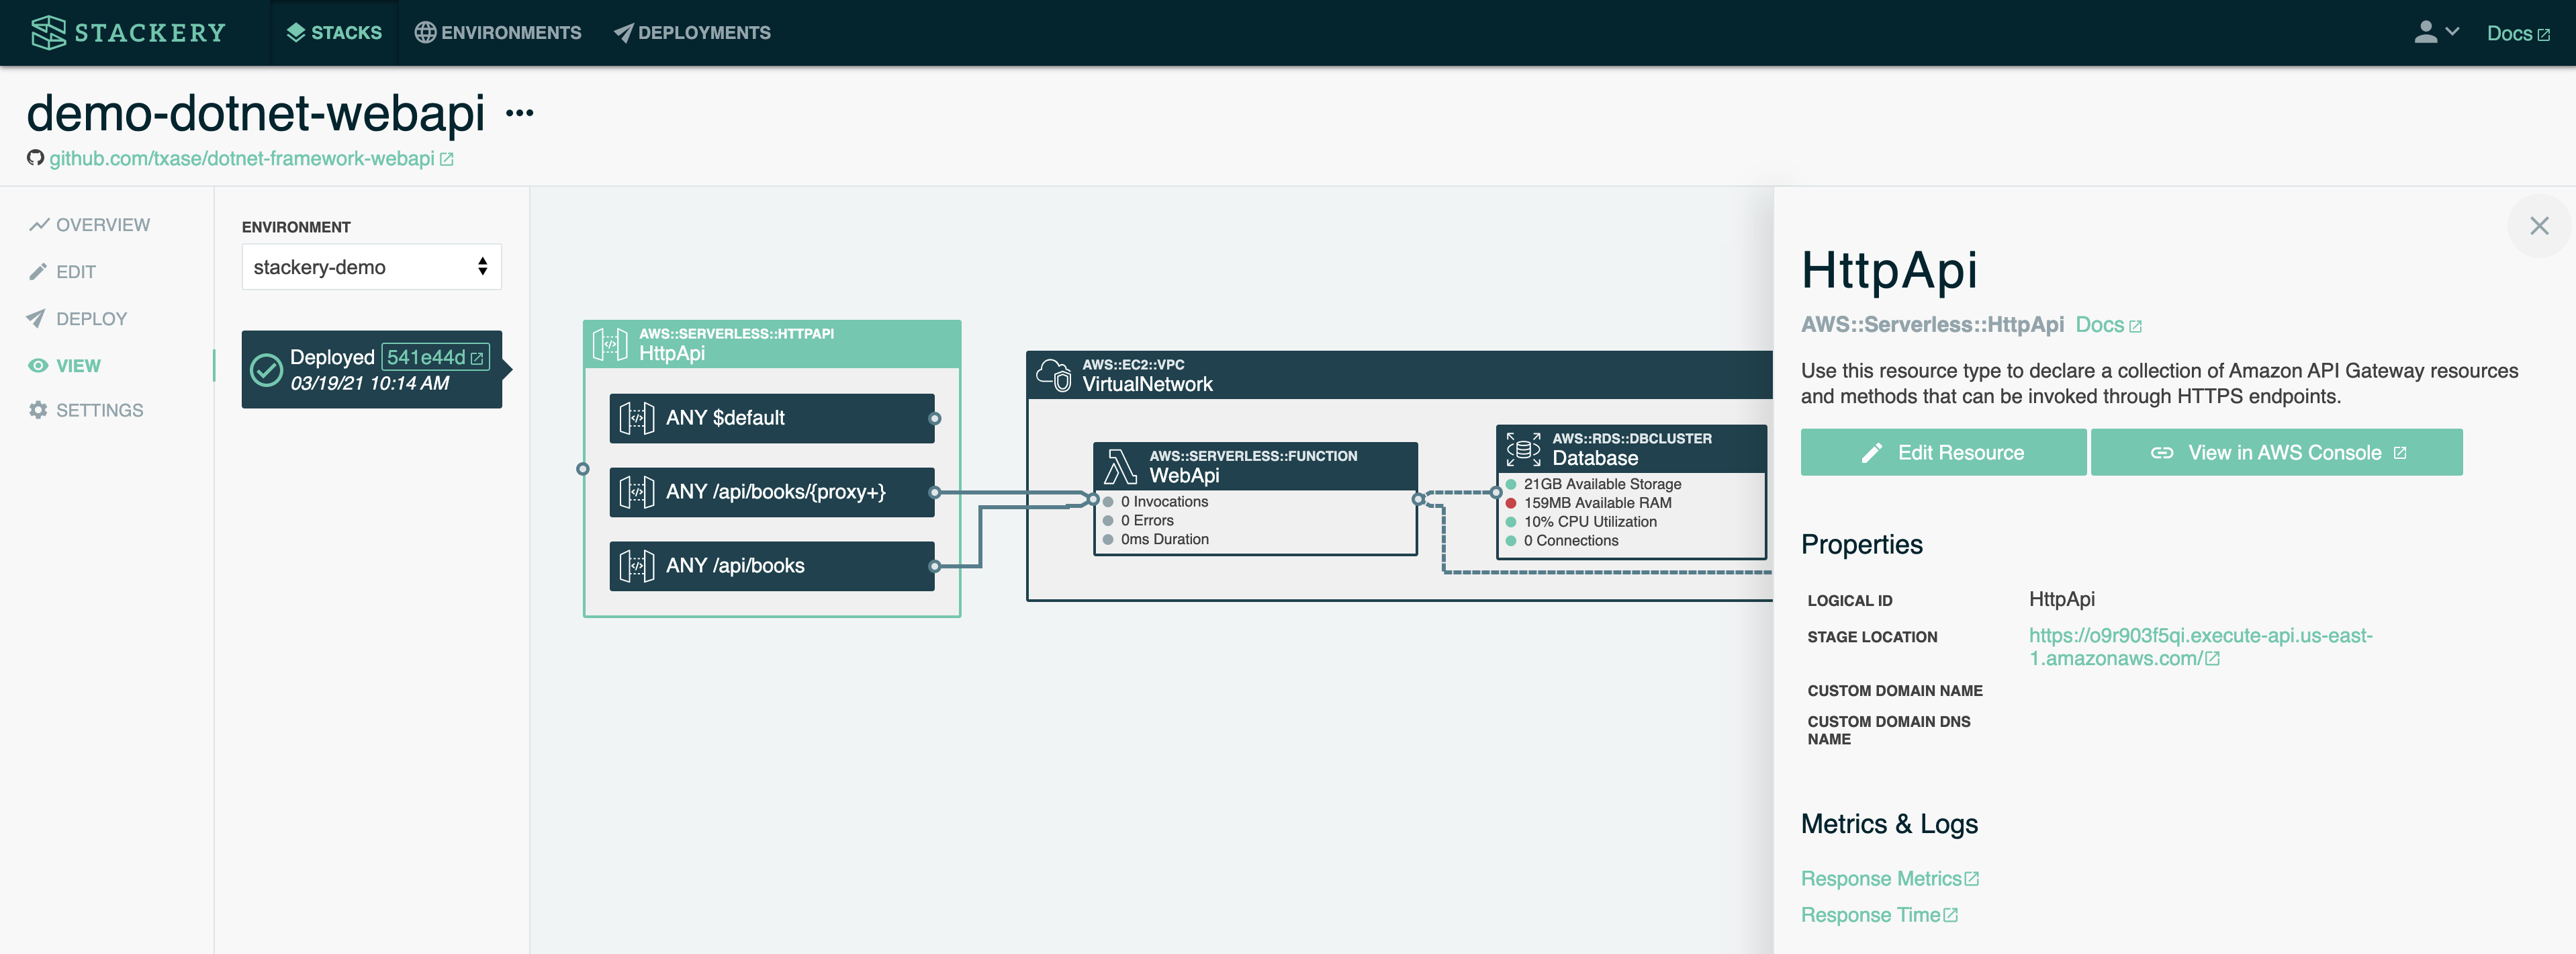Select the ANY /api/books route

tap(771, 566)
